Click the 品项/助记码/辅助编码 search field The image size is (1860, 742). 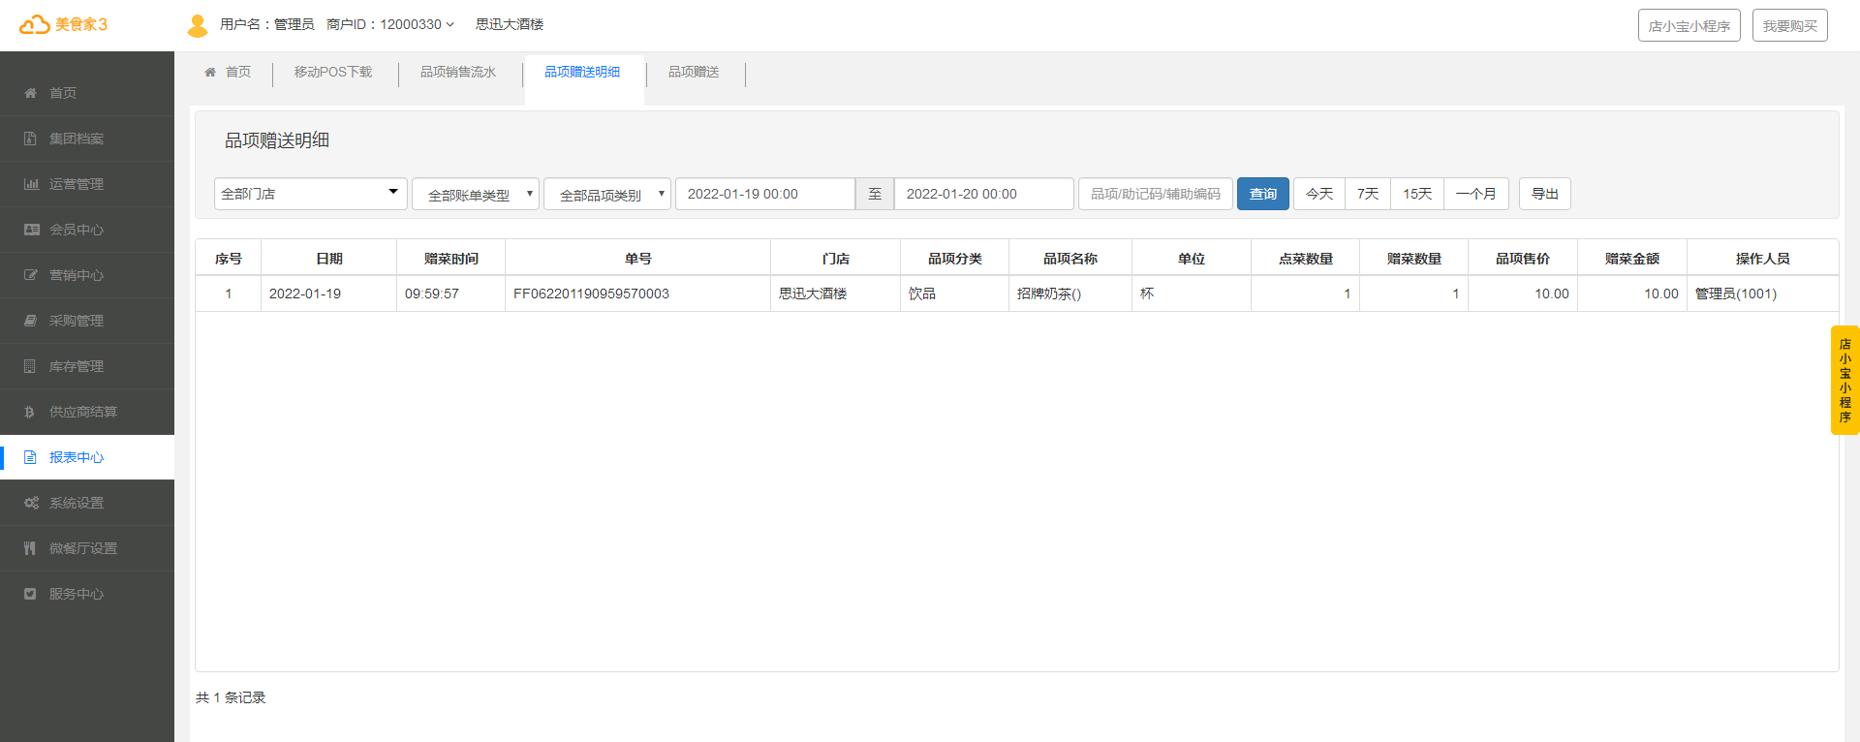(1156, 194)
